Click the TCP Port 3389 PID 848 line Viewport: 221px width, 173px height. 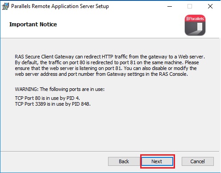pyautogui.click(x=53, y=104)
